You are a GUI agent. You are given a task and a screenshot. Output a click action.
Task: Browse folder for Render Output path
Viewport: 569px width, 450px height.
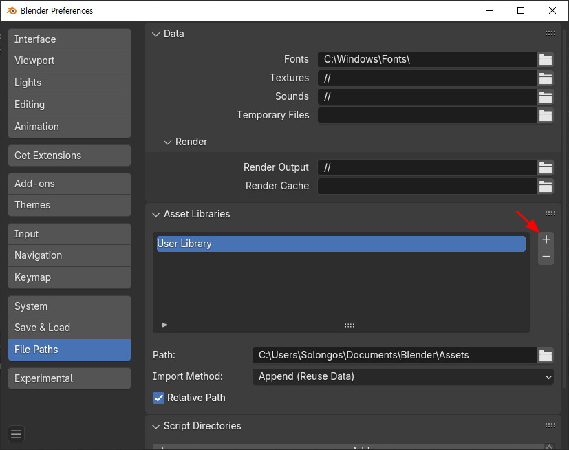click(x=546, y=167)
